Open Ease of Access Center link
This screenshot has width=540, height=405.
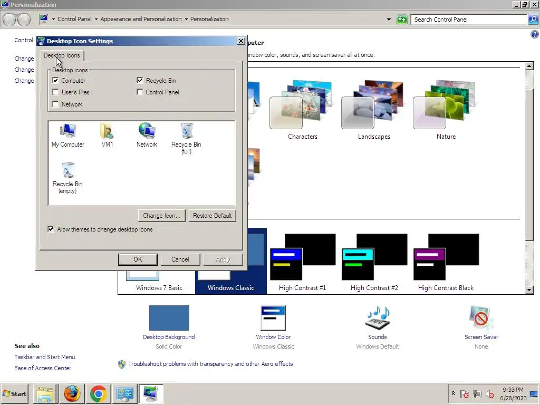43,368
